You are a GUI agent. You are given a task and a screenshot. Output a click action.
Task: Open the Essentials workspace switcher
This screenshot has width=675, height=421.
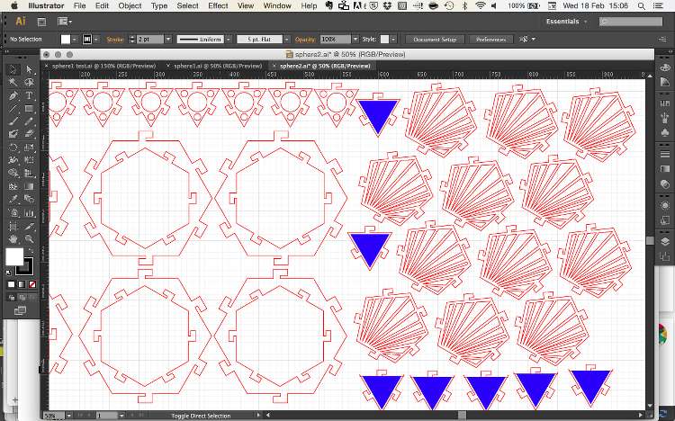tap(566, 22)
